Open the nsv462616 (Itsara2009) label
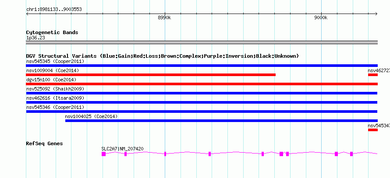The image size is (390, 178). 55,98
